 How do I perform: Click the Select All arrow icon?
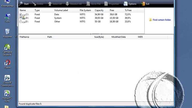point(50,4)
